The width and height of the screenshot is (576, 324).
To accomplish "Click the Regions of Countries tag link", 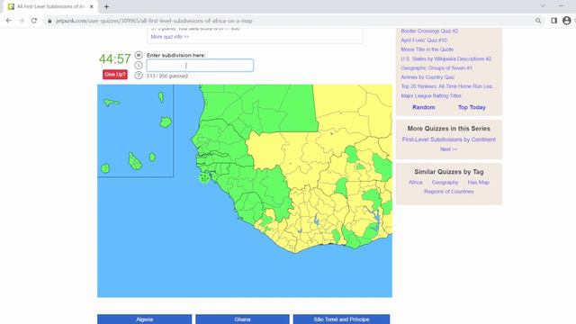I will tap(449, 192).
